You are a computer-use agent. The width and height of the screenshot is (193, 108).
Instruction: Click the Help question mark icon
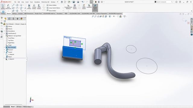tap(180, 2)
